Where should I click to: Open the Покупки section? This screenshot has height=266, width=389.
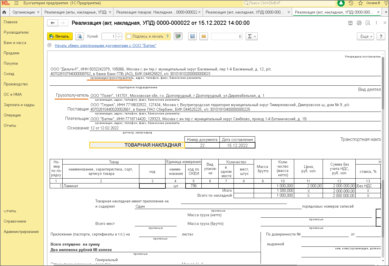11,64
